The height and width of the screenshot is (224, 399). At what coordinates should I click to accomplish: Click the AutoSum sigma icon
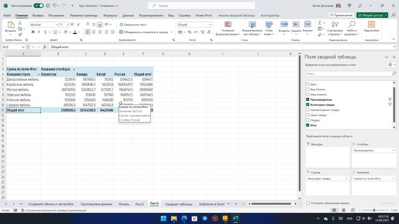pyautogui.click(x=320, y=23)
